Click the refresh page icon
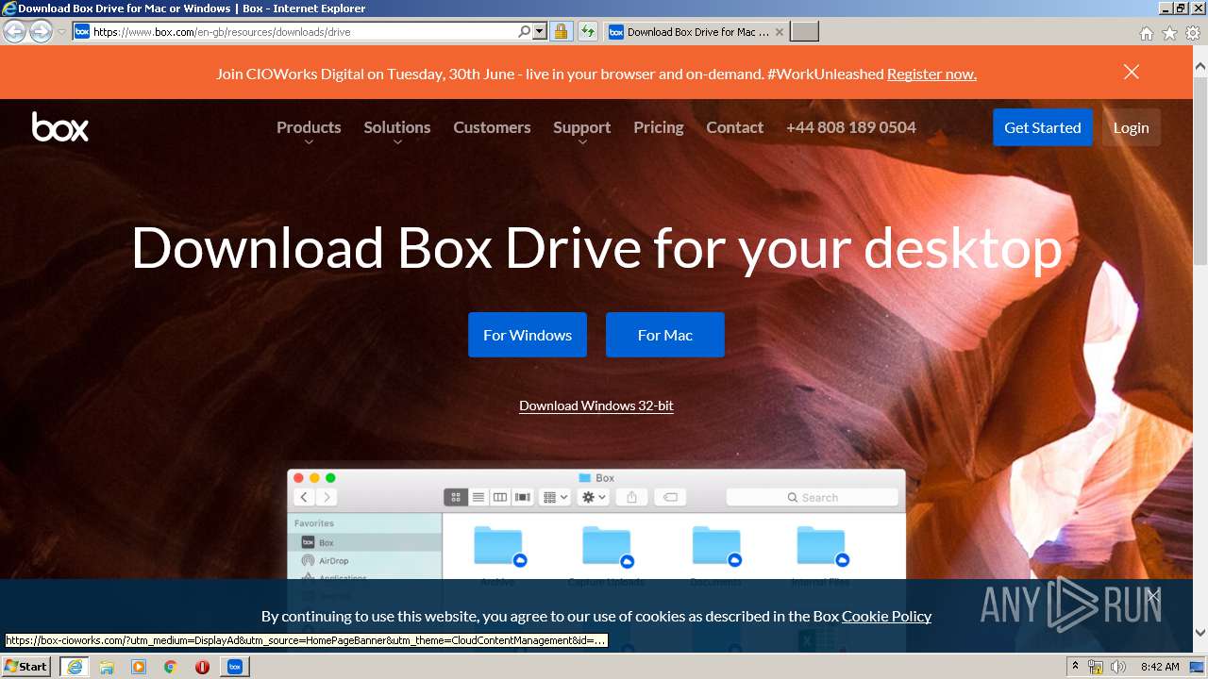1208x679 pixels. click(588, 31)
